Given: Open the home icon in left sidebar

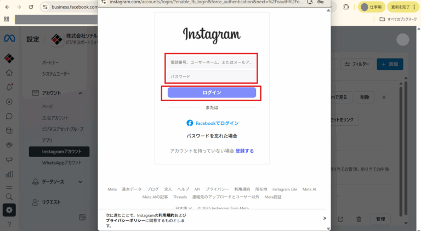Looking at the screenshot, I should [x=9, y=73].
